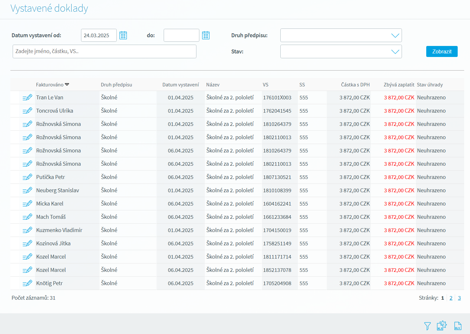Viewport: 470px width, 334px height.
Task: Select VS value 1661233684
Action: click(x=277, y=217)
